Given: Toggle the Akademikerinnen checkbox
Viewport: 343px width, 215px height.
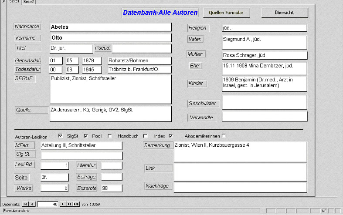Looking at the screenshot, I should pos(224,136).
